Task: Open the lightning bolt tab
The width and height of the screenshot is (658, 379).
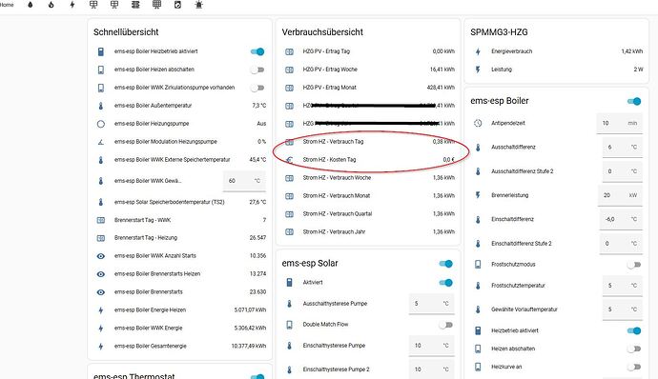Action: (x=72, y=5)
